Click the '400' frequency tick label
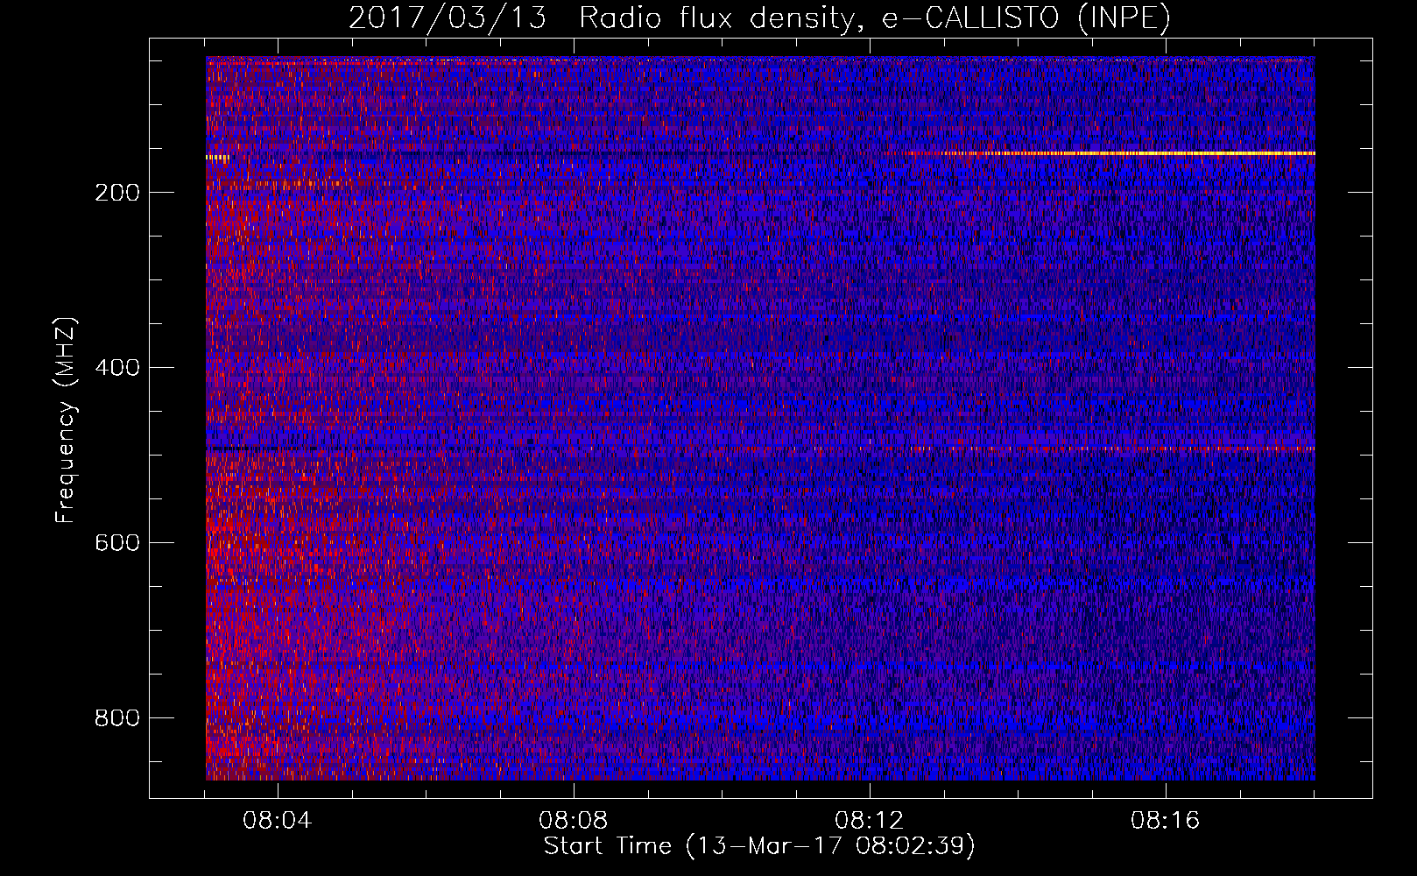This screenshot has height=876, width=1417. [117, 367]
